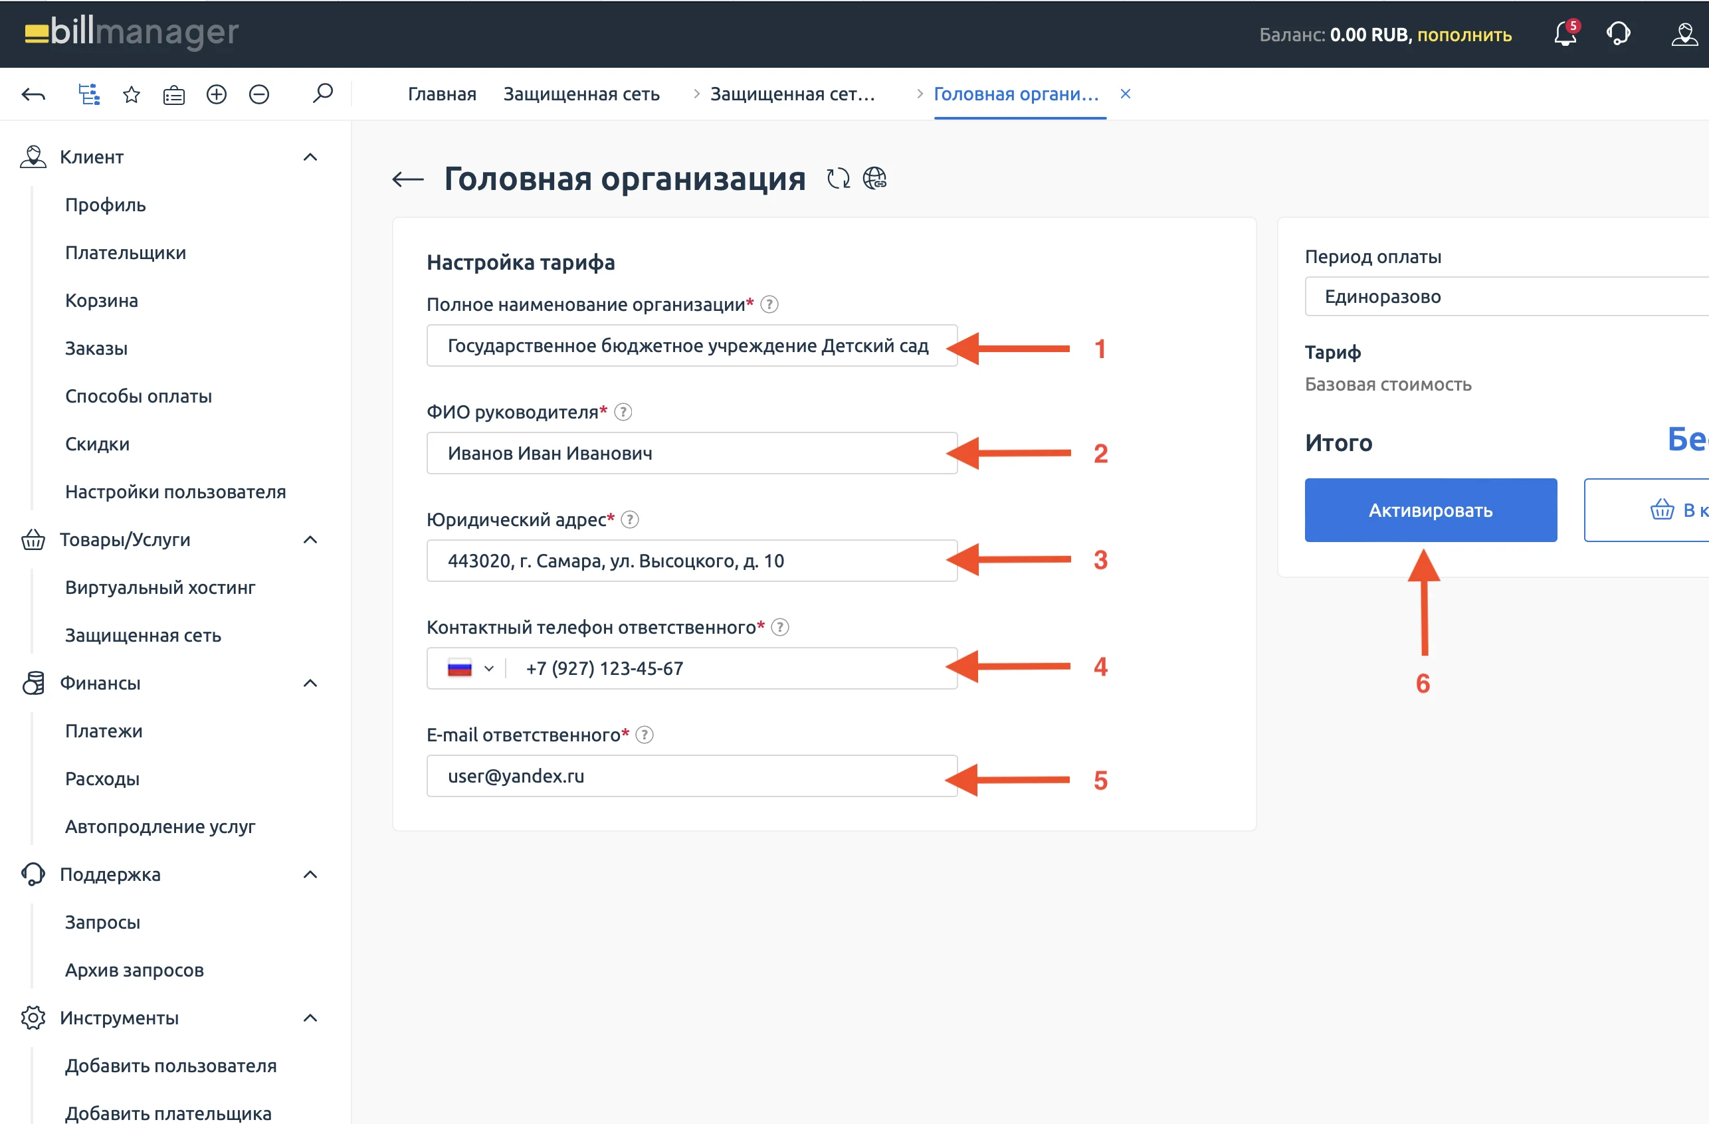The image size is (1709, 1124).
Task: Refresh the form with circular arrows icon
Action: point(838,178)
